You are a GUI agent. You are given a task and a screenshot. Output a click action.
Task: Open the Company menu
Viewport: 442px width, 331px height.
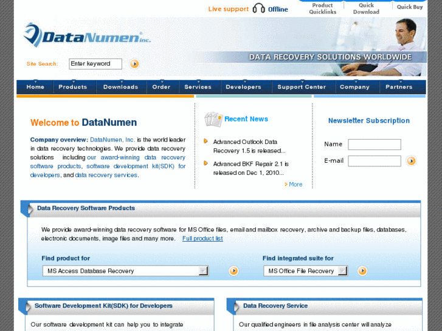pyautogui.click(x=354, y=87)
